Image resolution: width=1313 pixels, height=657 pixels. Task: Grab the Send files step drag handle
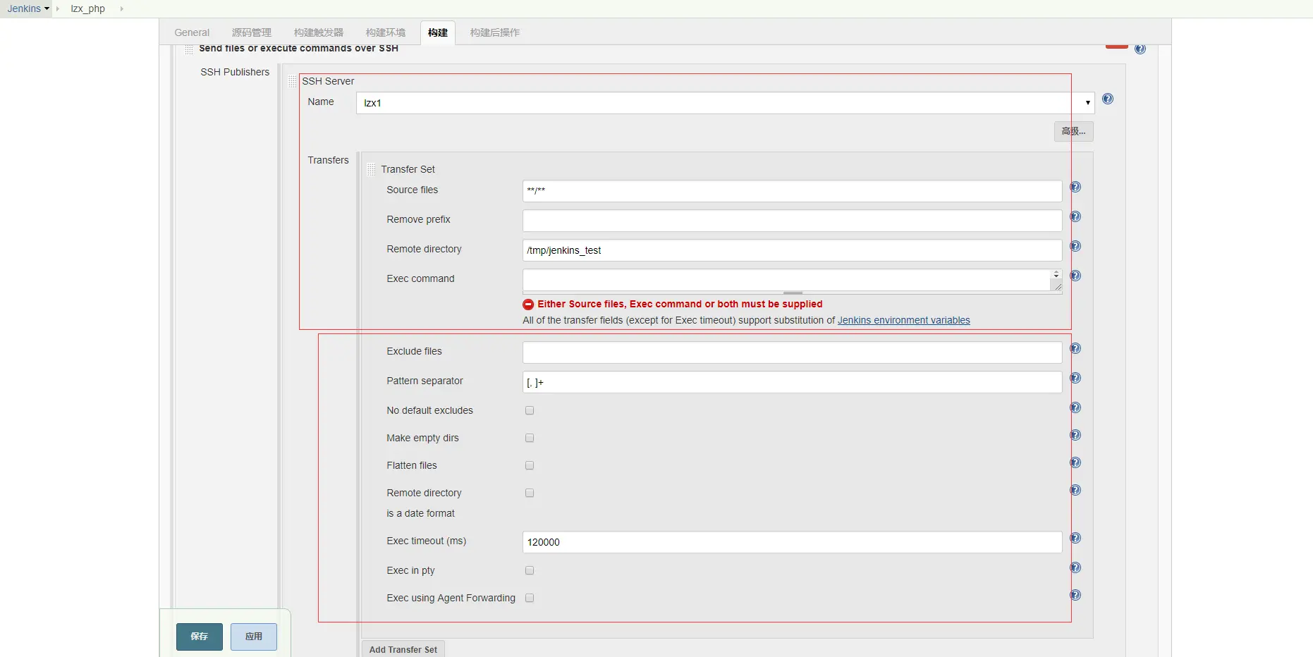point(189,49)
